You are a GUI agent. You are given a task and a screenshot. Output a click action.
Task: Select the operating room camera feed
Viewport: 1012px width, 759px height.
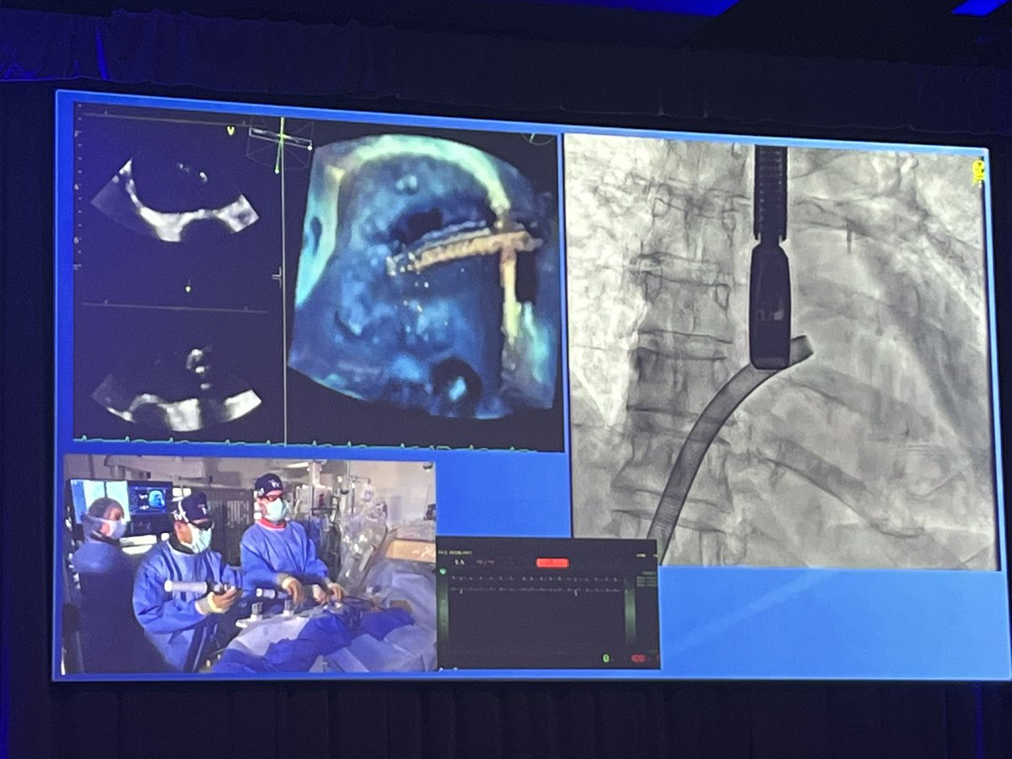coord(250,564)
